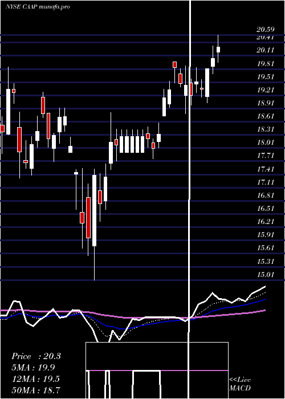Click the red candlestick near 19.9 high
Viewport: 285px width, 399px height.
tap(174, 64)
